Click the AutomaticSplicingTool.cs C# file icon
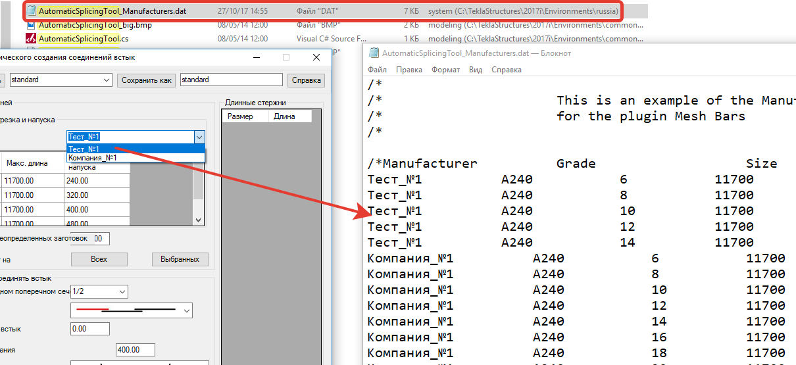796x365 pixels. 31,39
